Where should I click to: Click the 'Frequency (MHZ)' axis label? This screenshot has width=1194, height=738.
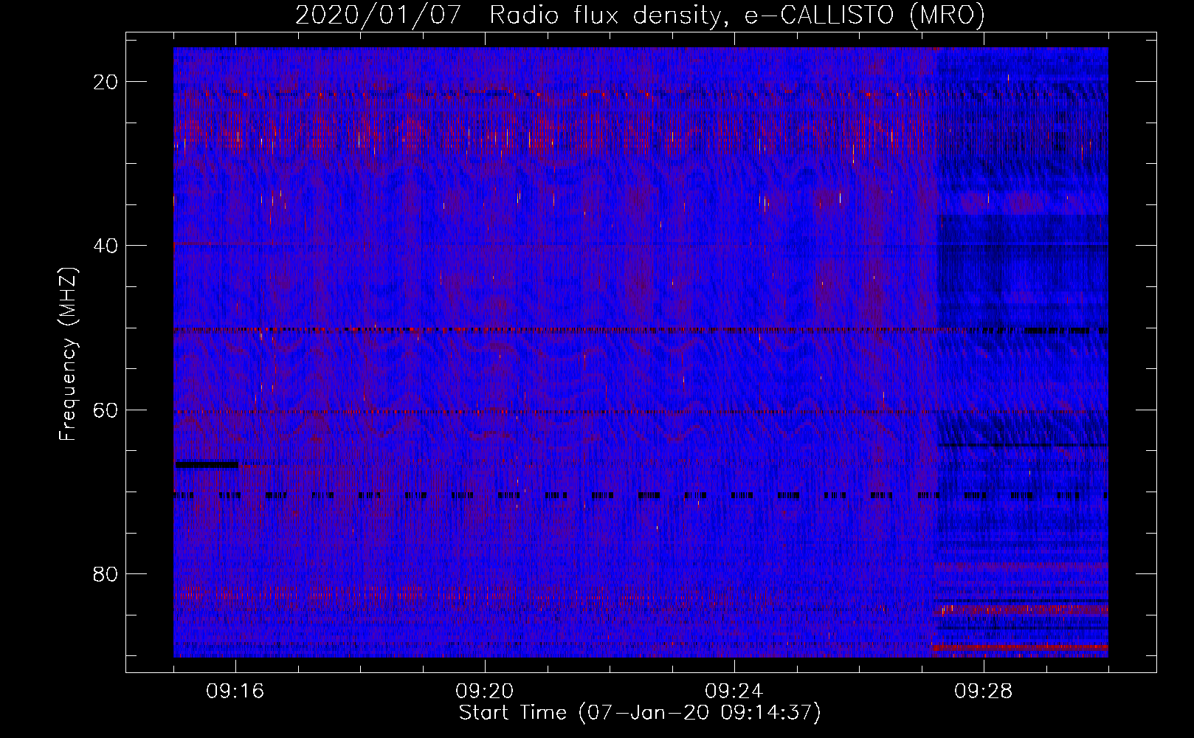[x=68, y=354]
